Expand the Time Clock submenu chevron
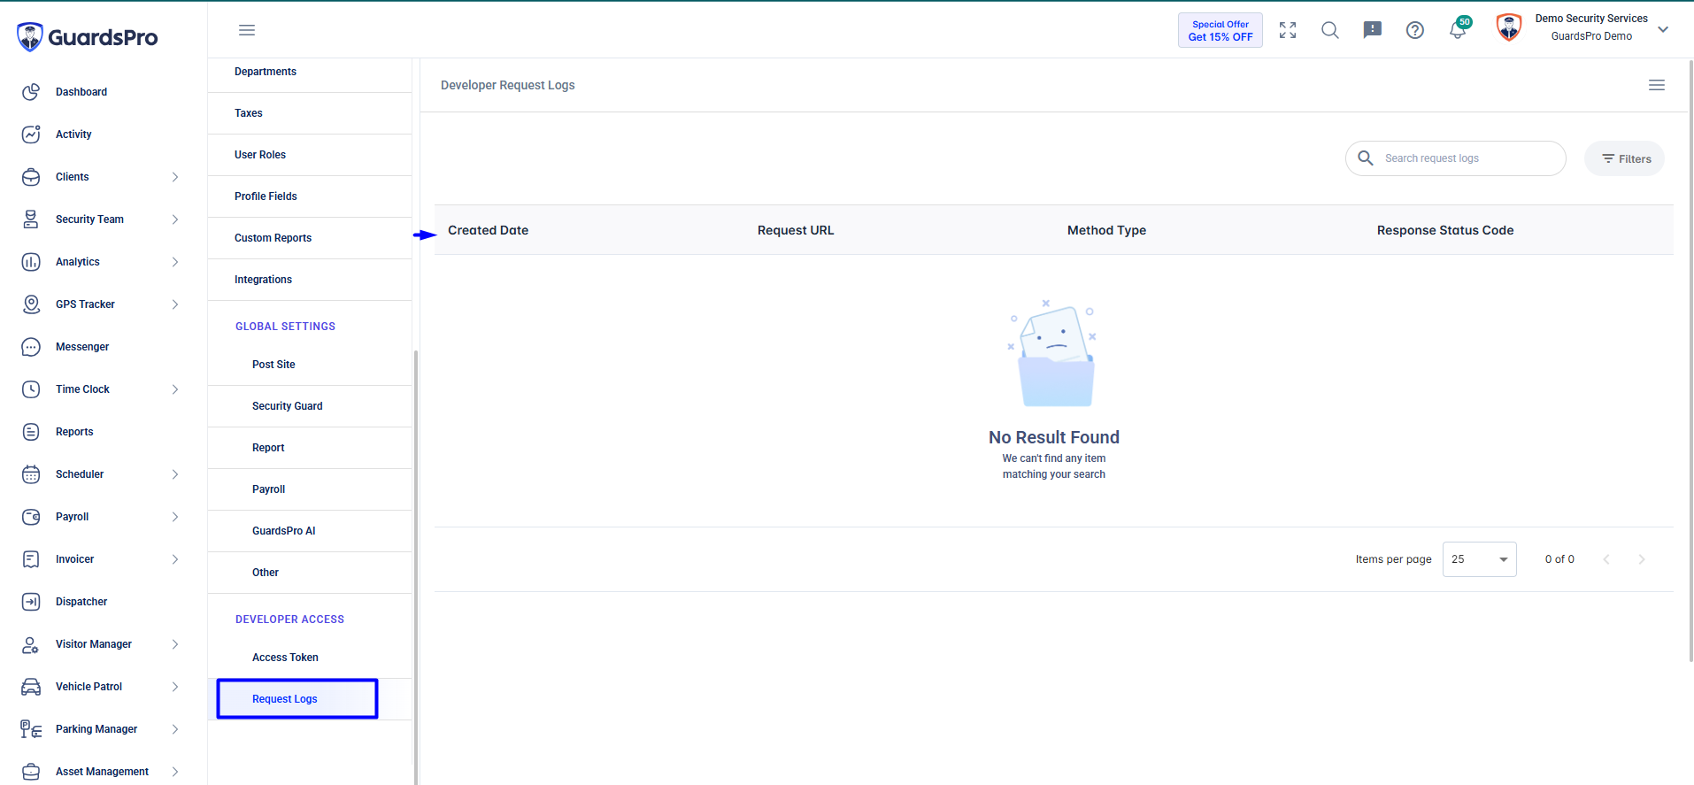The height and width of the screenshot is (785, 1694). coord(175,389)
